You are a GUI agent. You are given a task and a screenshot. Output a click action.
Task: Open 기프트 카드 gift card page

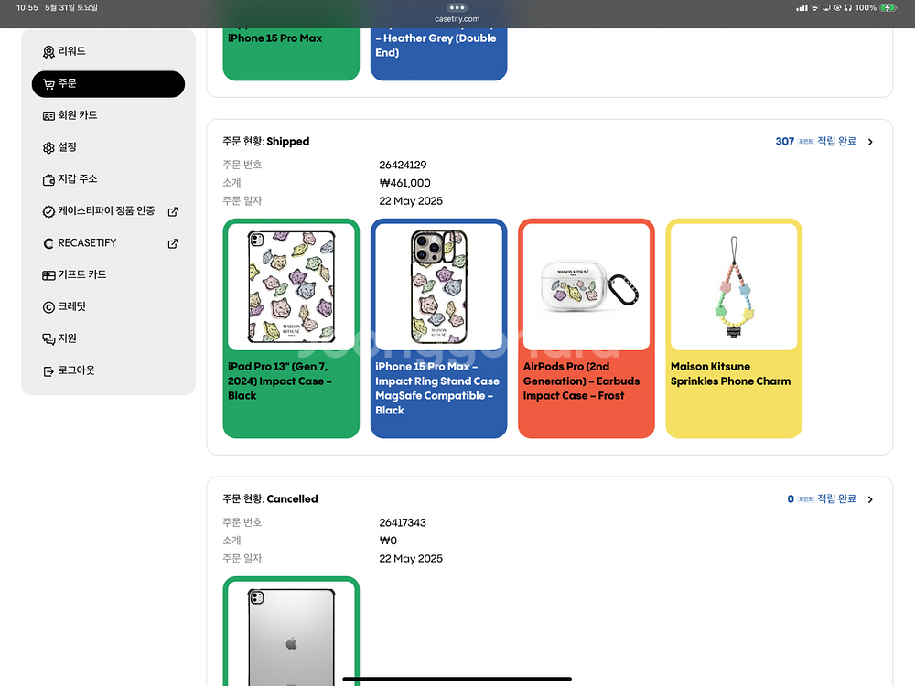click(108, 274)
